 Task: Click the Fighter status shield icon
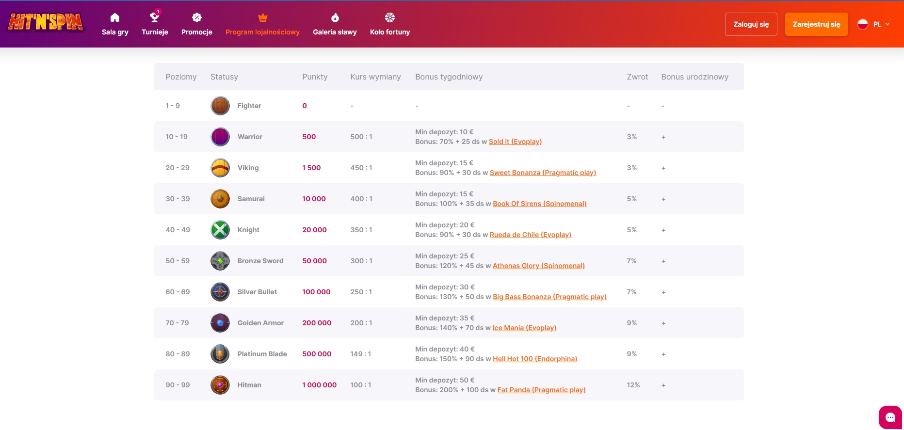click(x=220, y=106)
